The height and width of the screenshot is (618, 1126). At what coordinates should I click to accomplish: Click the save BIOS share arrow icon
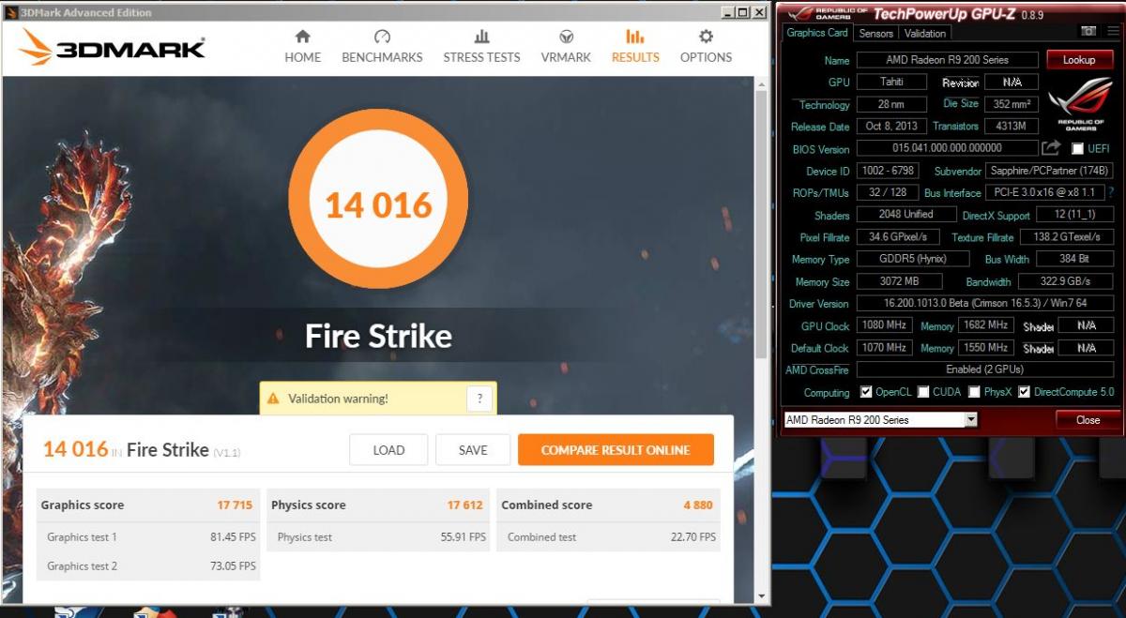pyautogui.click(x=1051, y=148)
